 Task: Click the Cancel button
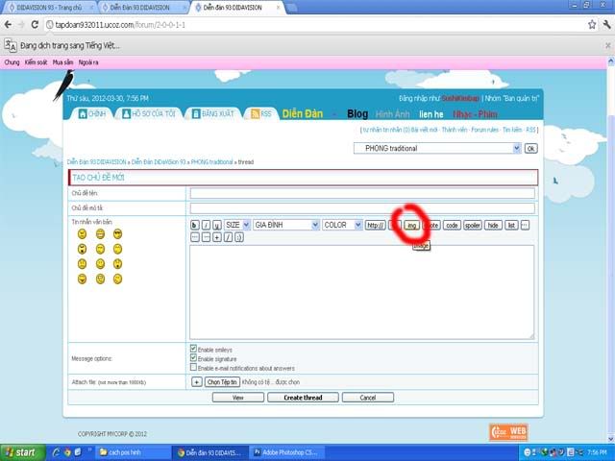coord(368,398)
